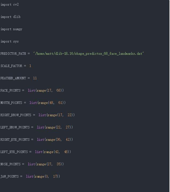The height and width of the screenshot is (192, 170).
Task: Select the 'import sys' line
Action: pos(10,41)
